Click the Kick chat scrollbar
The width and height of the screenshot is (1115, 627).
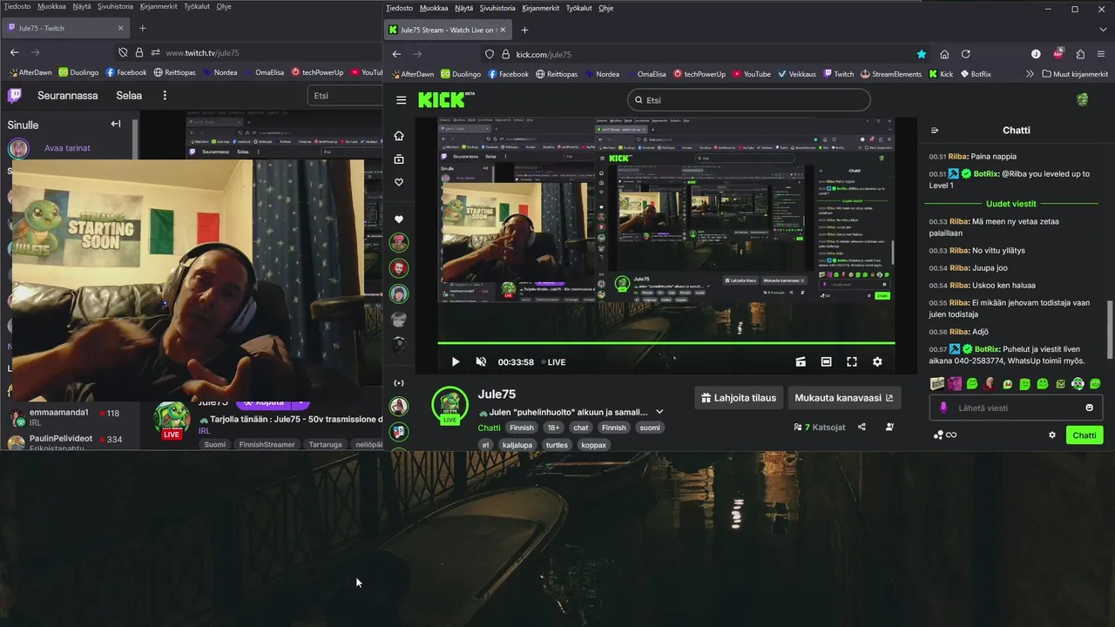coord(1109,329)
